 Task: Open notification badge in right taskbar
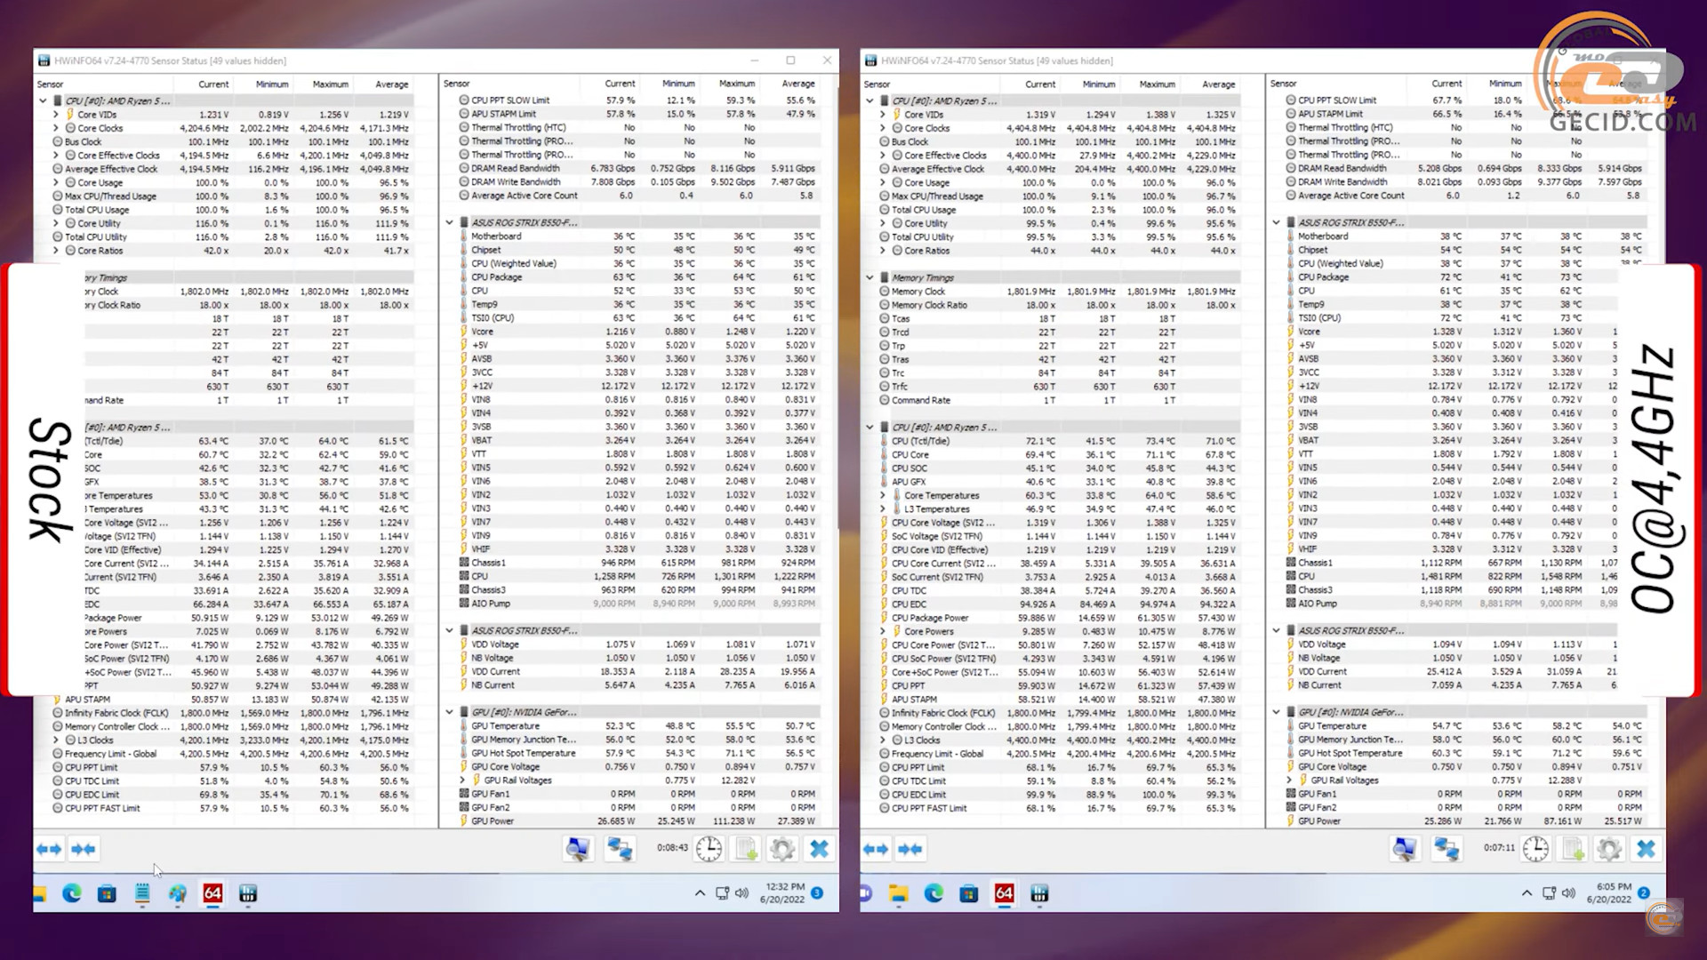pos(1644,893)
